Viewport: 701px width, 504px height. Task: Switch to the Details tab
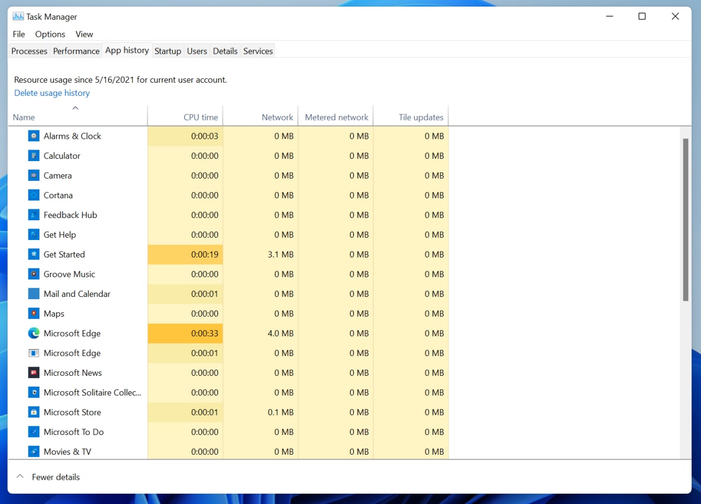225,51
